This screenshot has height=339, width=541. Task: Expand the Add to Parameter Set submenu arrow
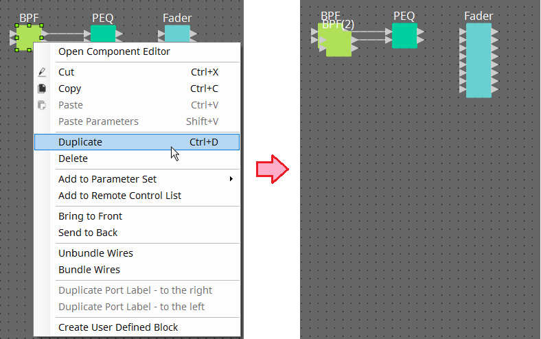click(x=231, y=179)
